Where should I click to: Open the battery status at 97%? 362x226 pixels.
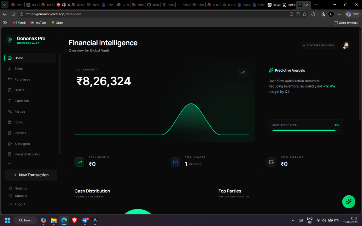333,220
